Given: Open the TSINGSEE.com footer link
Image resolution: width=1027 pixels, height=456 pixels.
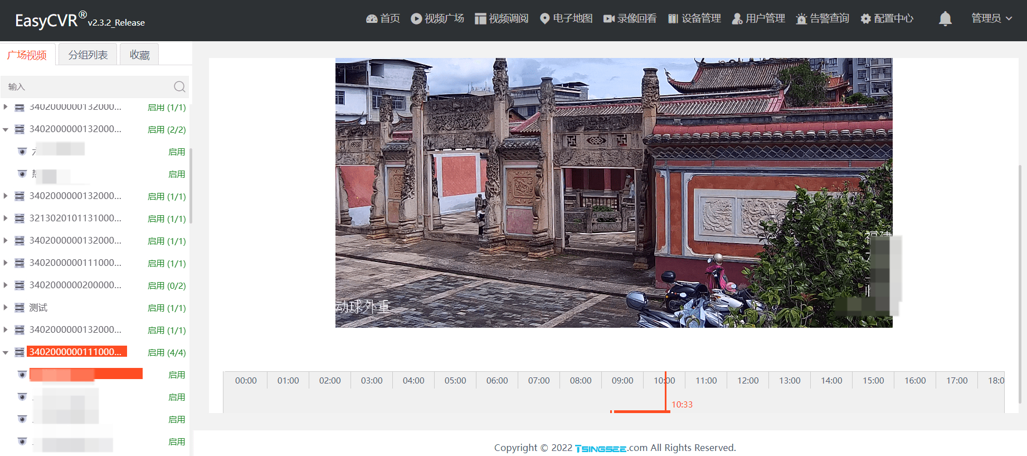Looking at the screenshot, I should (x=611, y=448).
